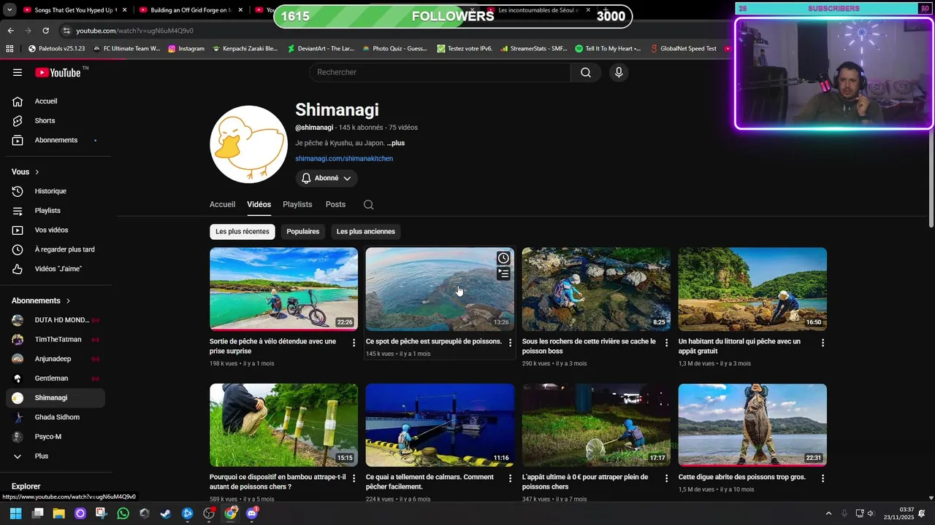Open the taskbar clock and date
This screenshot has width=935, height=525.
point(898,513)
